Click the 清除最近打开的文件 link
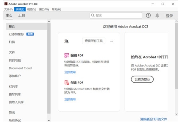 tap(153, 119)
